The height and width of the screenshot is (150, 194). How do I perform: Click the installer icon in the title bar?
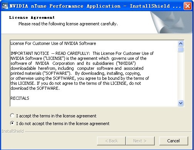coord(5,6)
